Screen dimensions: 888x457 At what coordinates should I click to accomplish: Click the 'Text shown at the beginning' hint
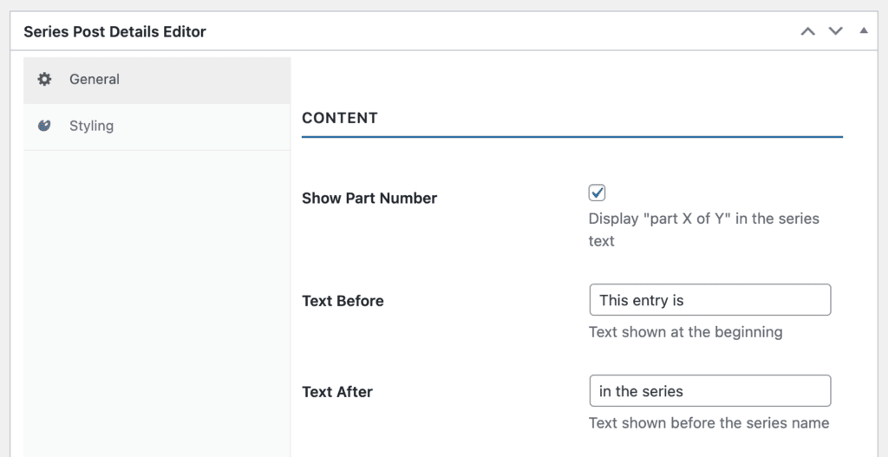coord(685,331)
